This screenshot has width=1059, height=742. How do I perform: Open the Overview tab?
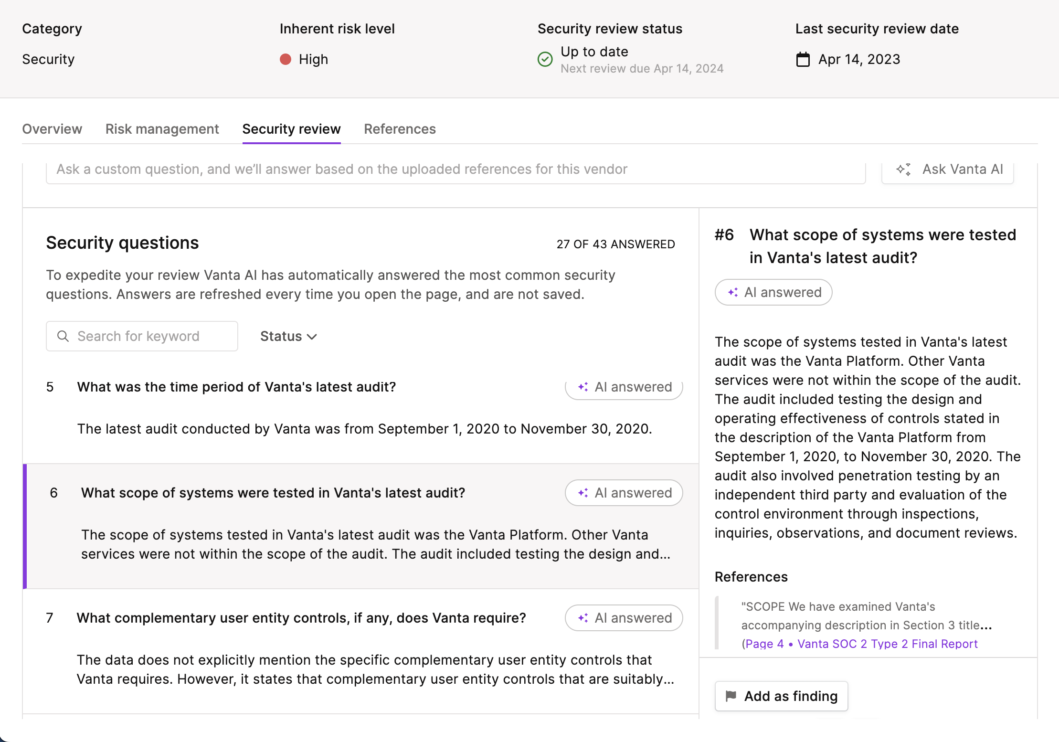(x=52, y=129)
